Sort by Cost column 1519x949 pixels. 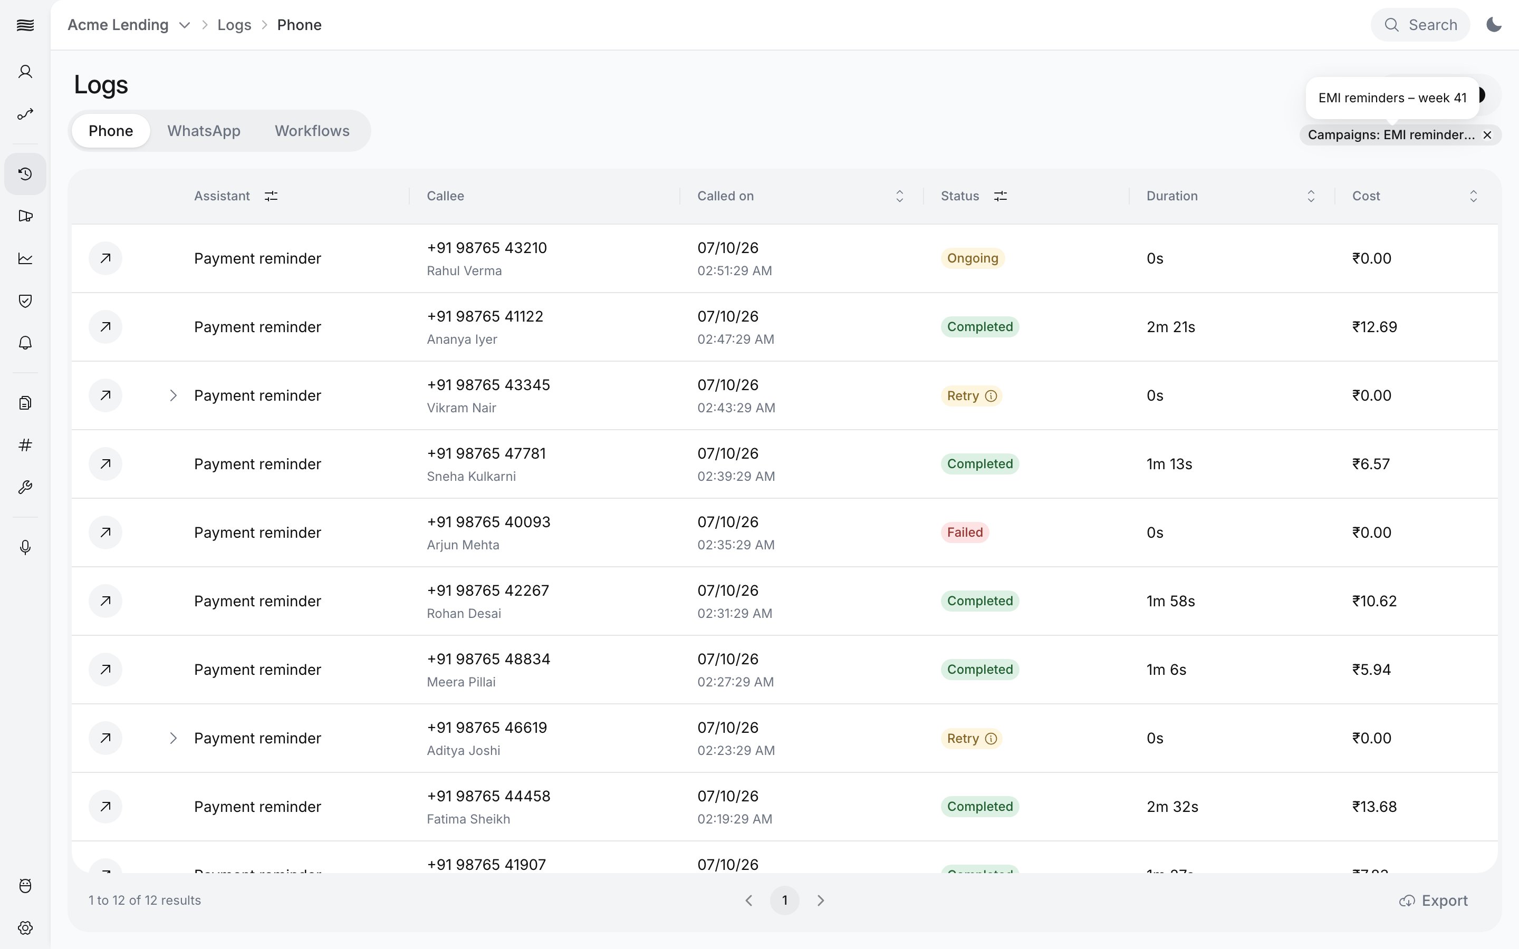point(1473,196)
